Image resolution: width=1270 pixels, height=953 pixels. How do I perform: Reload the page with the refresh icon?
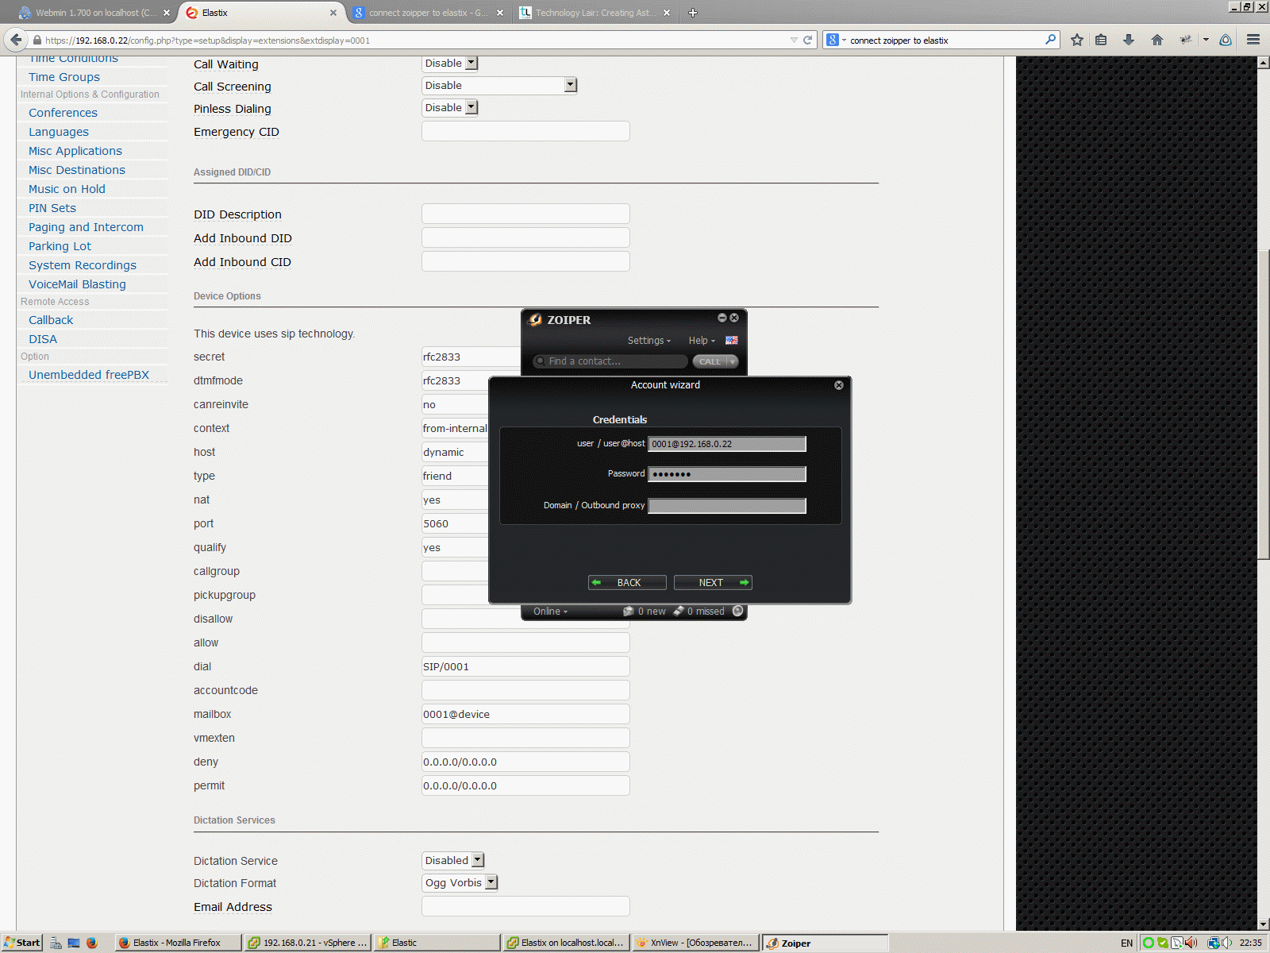coord(808,40)
